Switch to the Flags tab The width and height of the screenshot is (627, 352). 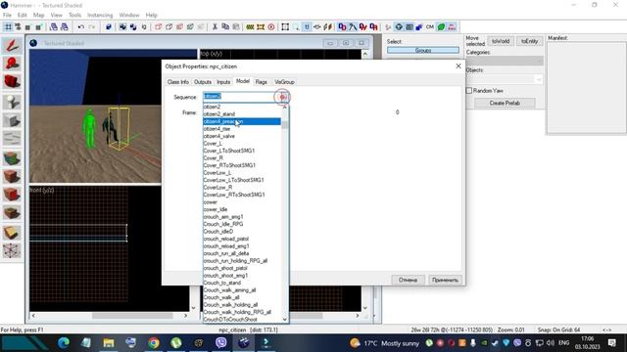[x=262, y=82]
